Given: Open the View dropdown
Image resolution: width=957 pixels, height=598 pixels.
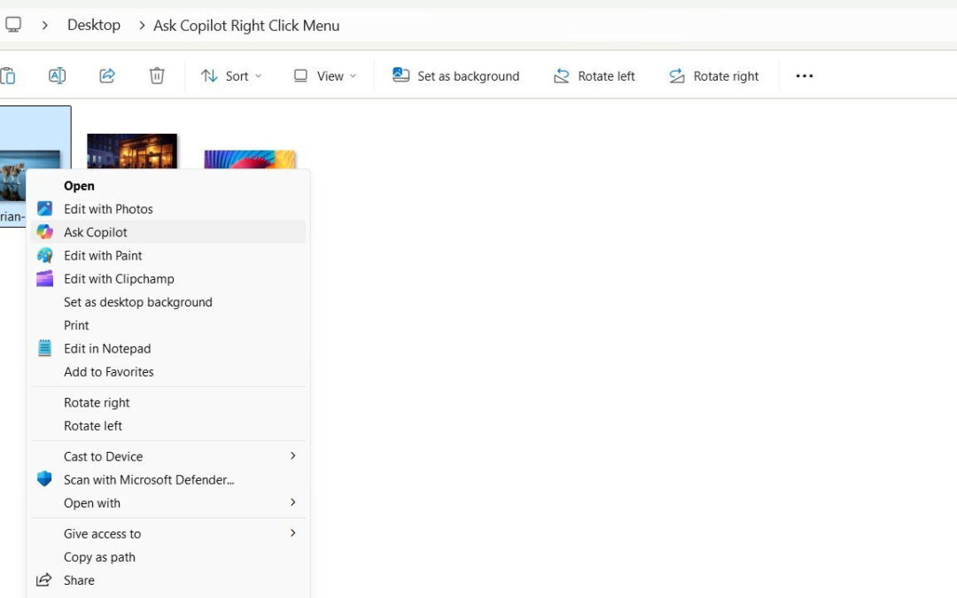Looking at the screenshot, I should pos(324,75).
